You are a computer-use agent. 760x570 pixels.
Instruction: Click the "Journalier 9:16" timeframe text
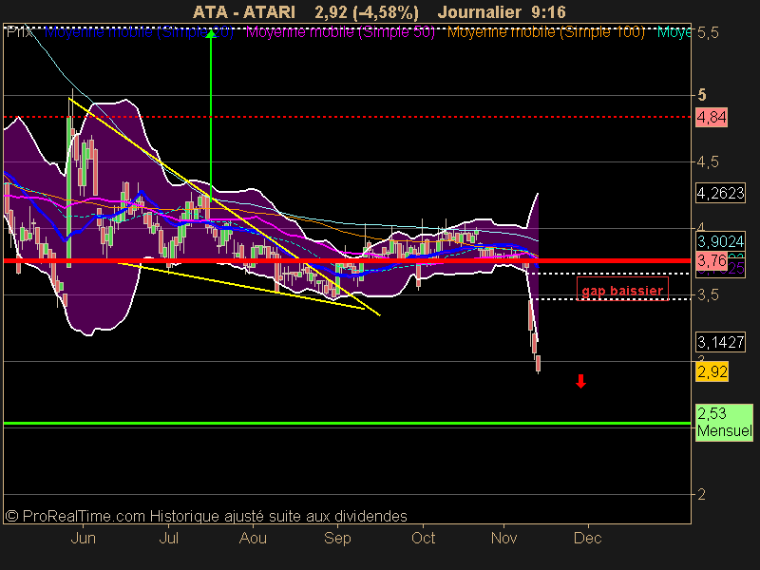click(x=502, y=11)
